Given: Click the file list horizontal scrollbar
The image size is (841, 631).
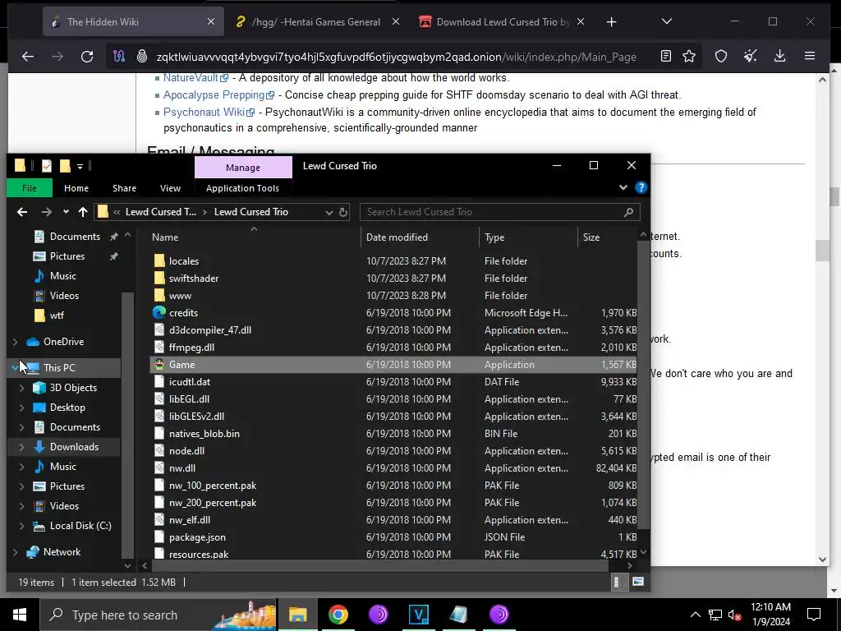Looking at the screenshot, I should coord(380,565).
